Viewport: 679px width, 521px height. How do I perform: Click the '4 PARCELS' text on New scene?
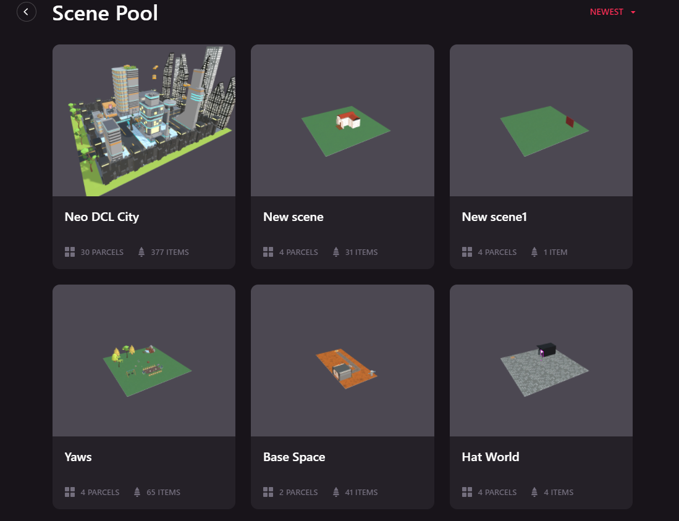pyautogui.click(x=298, y=252)
